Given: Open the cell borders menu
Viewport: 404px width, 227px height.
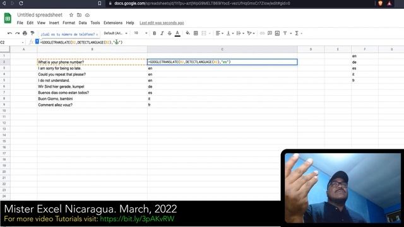Looking at the screenshot, I should [x=196, y=33].
